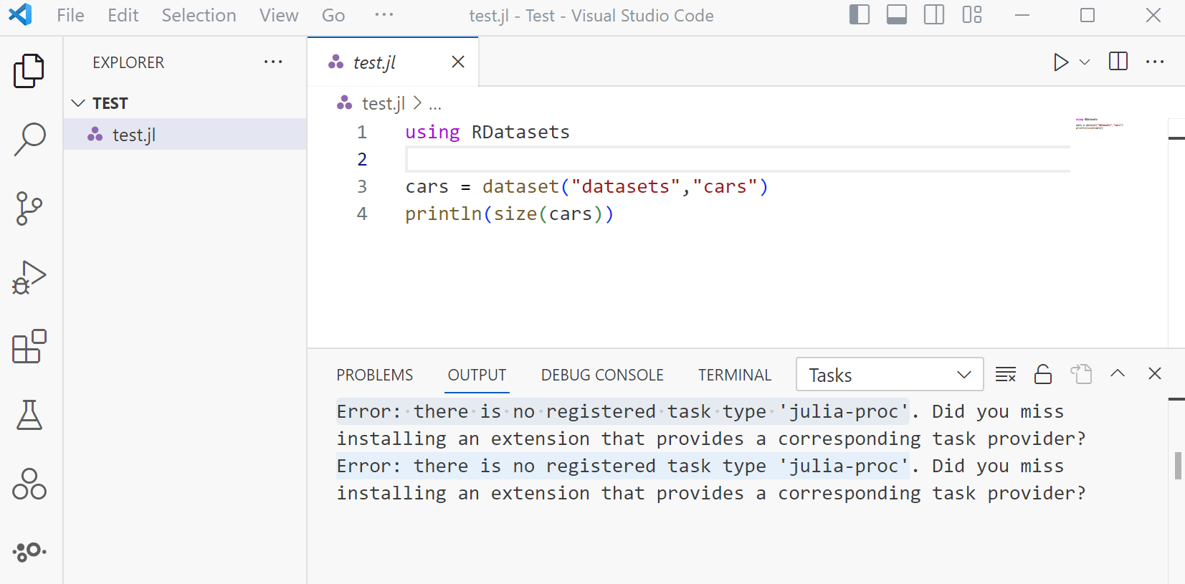The width and height of the screenshot is (1185, 584).
Task: Maximize the panel size with chevron
Action: (1118, 373)
